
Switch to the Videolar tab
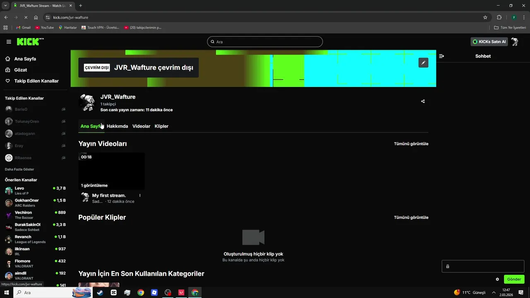tap(141, 126)
